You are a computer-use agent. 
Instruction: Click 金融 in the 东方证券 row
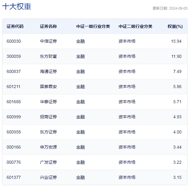click(x=80, y=132)
